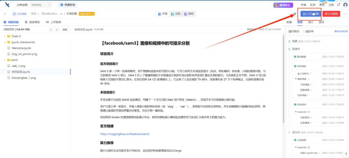349x158 pixels.
Task: Click the green check icon on 等待配额
Action: 295,57
